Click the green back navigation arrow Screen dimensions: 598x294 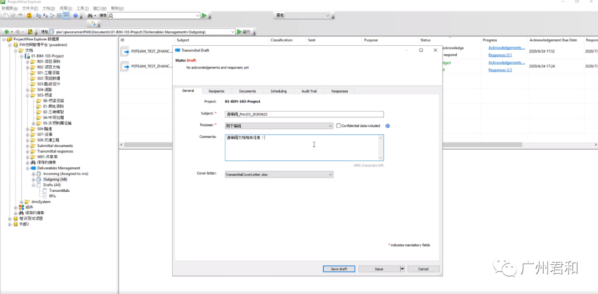pyautogui.click(x=7, y=32)
